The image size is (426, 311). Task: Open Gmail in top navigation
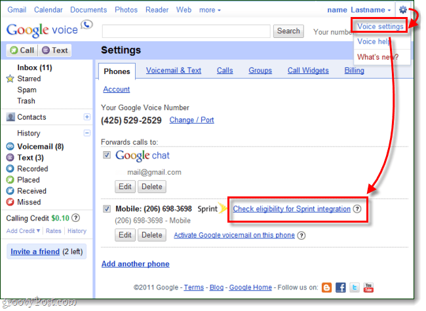click(17, 10)
